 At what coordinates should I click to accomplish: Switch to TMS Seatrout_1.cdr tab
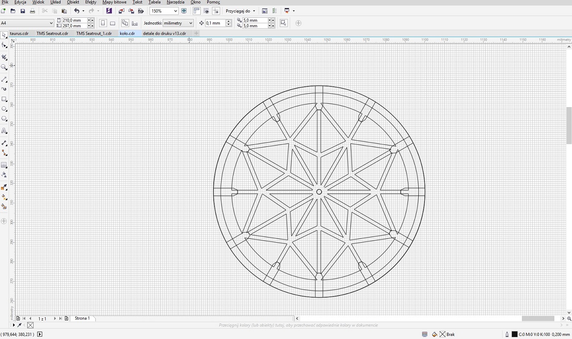point(94,33)
